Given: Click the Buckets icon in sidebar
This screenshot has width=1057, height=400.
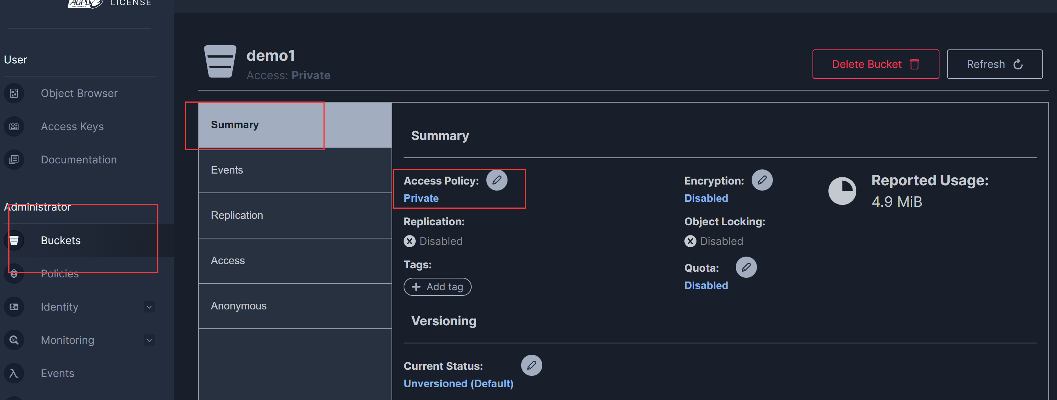Looking at the screenshot, I should click(14, 241).
